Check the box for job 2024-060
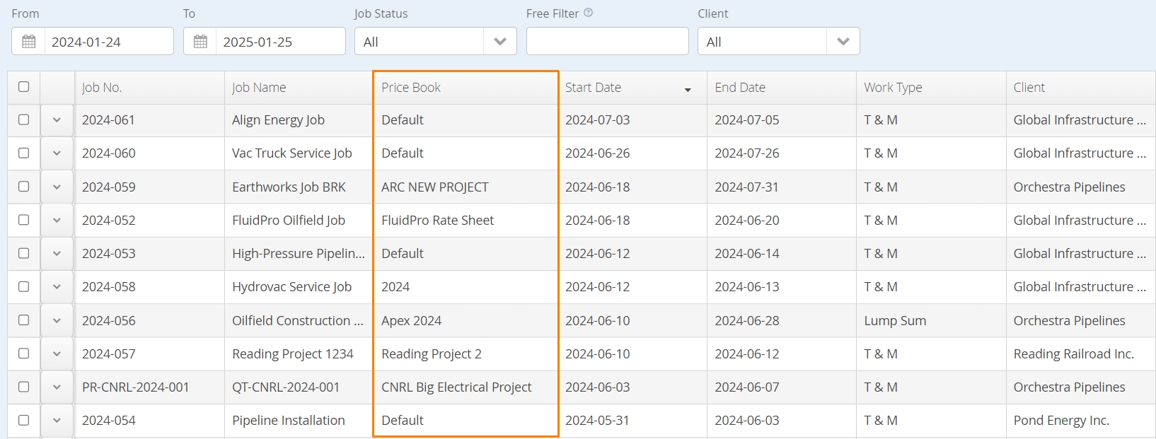Image resolution: width=1156 pixels, height=439 pixels. tap(24, 153)
